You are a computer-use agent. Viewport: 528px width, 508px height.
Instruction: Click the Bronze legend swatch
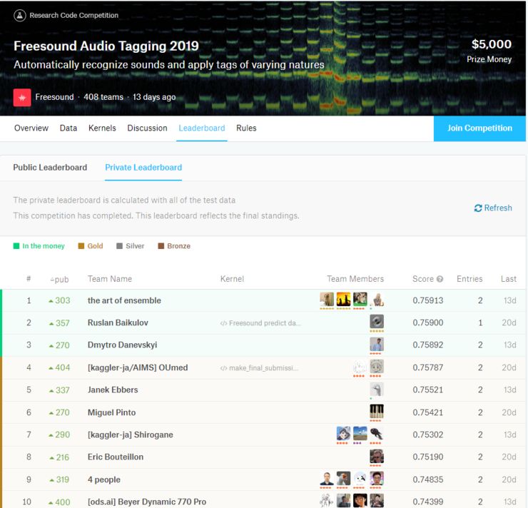pos(161,246)
